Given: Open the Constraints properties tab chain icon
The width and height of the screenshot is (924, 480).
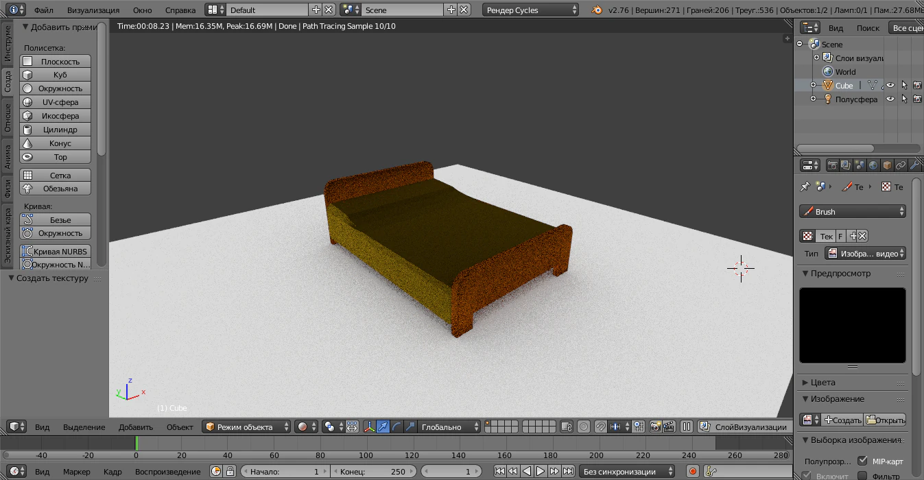Looking at the screenshot, I should click(x=901, y=165).
